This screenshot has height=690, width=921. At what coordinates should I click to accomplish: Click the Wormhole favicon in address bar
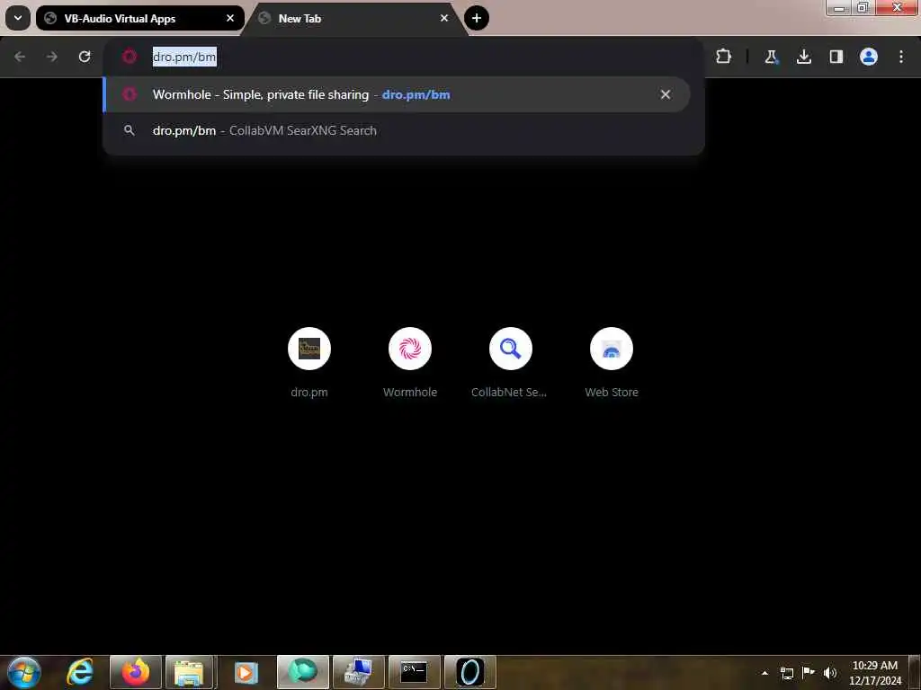pos(130,57)
